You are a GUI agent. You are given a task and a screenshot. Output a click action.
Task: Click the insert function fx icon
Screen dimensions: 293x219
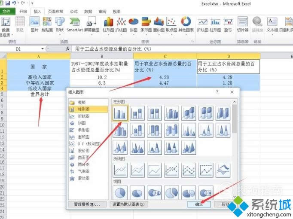coord(67,49)
